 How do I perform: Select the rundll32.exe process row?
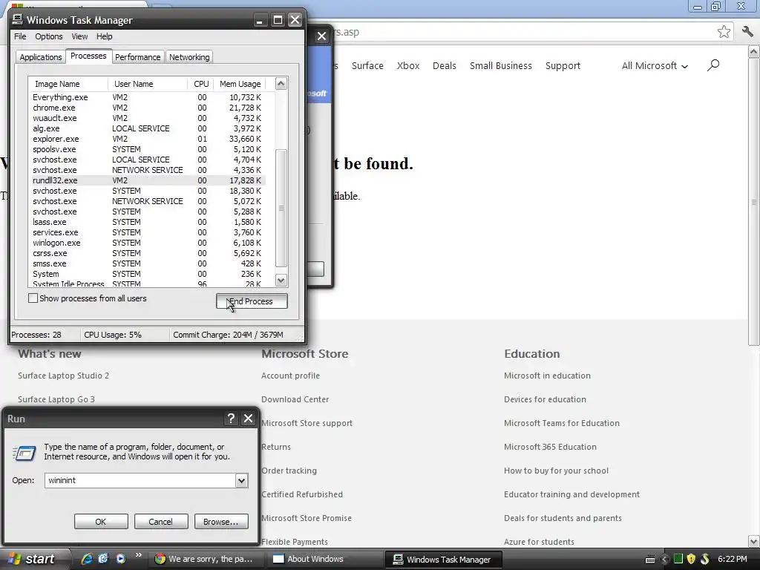[x=148, y=180]
